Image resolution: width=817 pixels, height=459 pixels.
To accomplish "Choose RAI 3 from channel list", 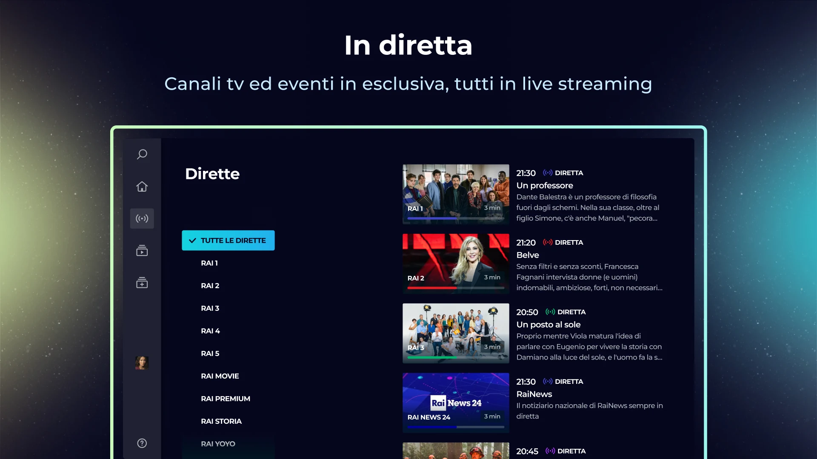I will click(210, 308).
